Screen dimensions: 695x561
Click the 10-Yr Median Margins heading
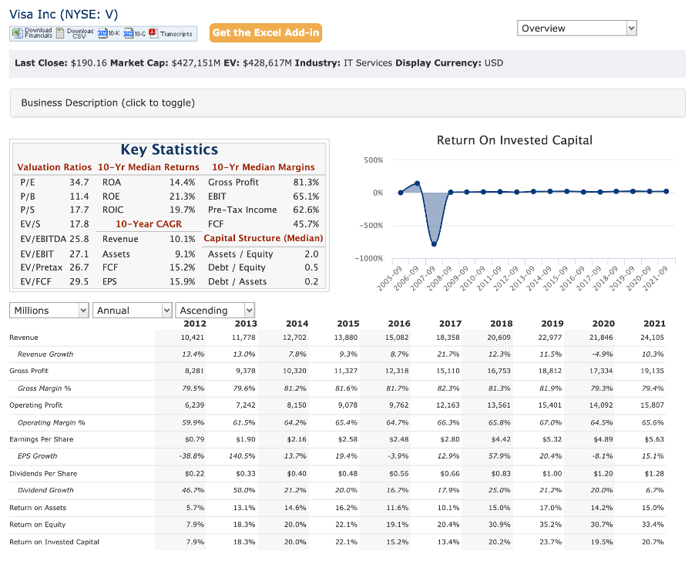(x=264, y=167)
